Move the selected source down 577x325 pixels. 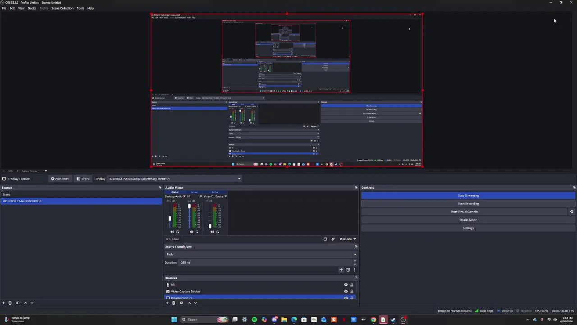point(195,303)
